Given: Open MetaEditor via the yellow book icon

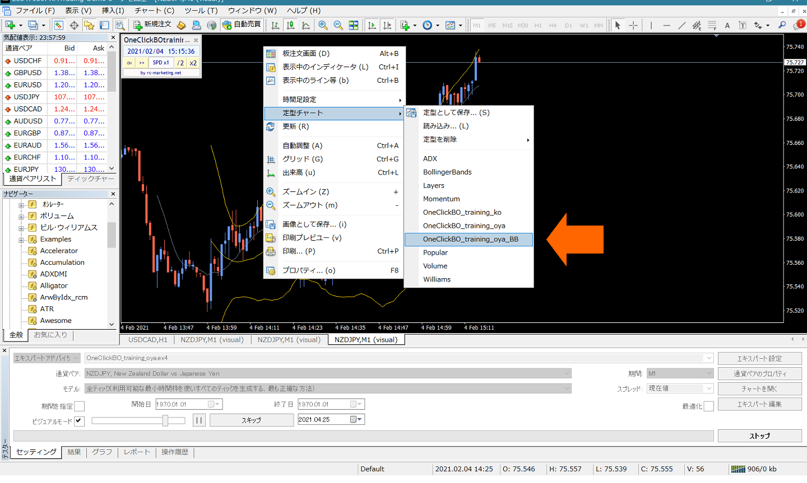Looking at the screenshot, I should [x=181, y=25].
